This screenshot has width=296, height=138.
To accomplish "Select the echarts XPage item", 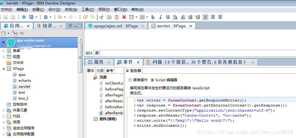I will coord(24,81).
